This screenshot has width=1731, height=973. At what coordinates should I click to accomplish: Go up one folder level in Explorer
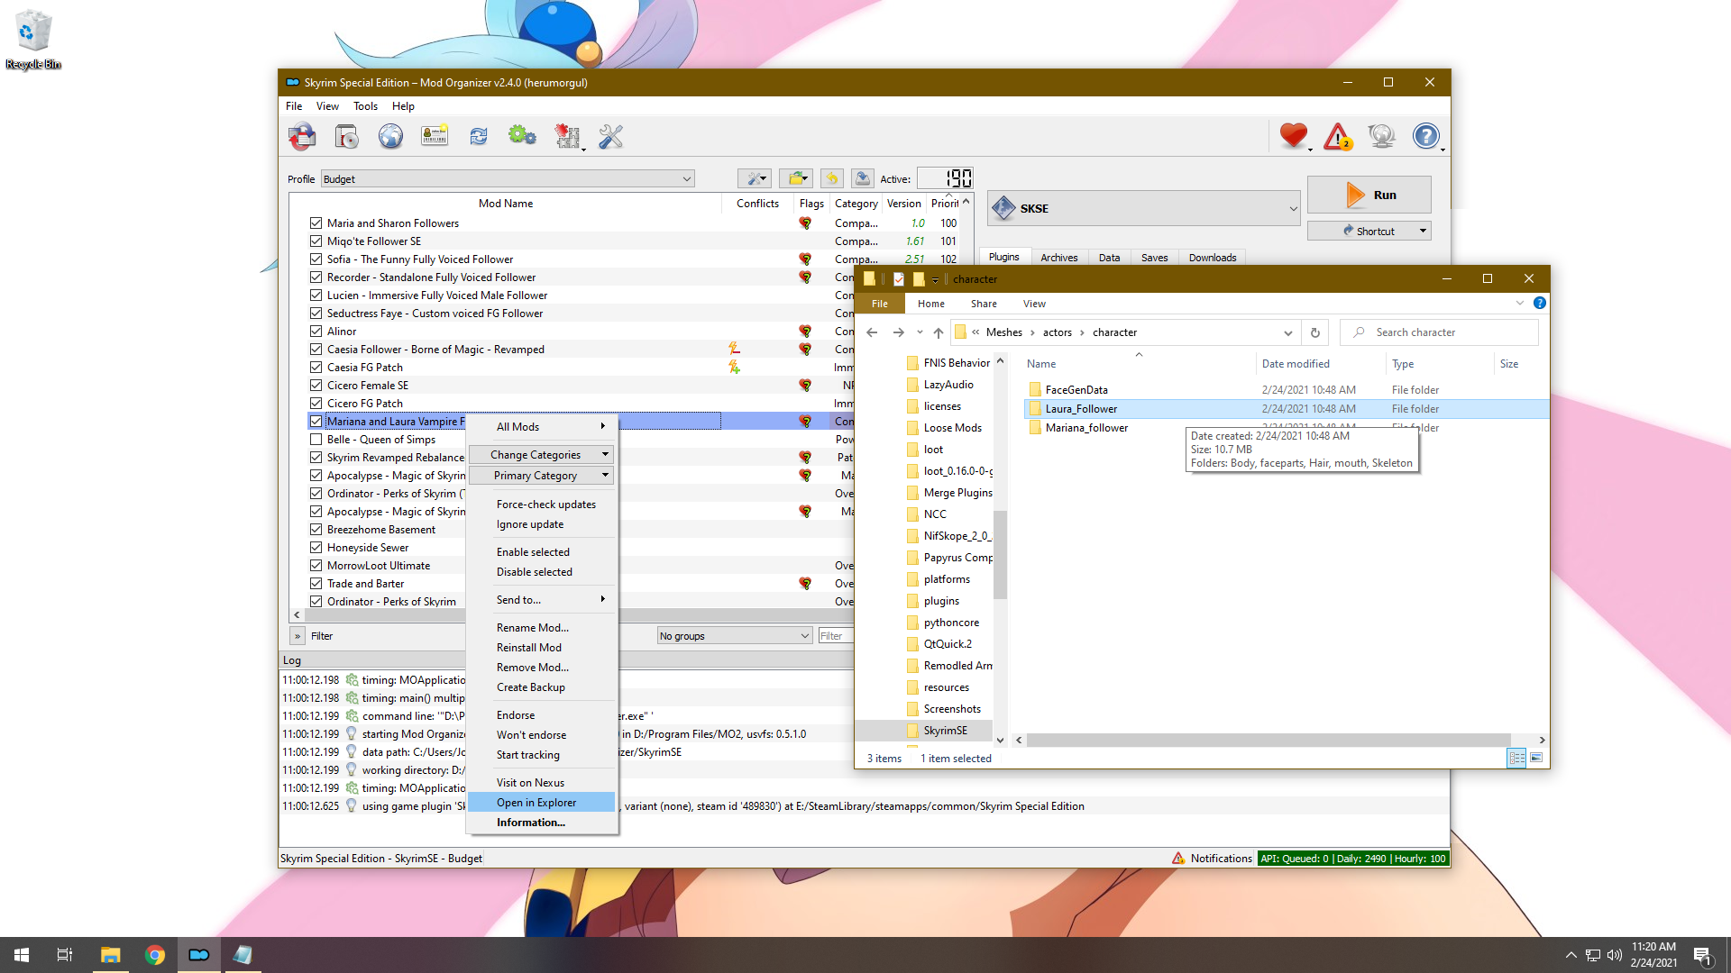click(939, 332)
